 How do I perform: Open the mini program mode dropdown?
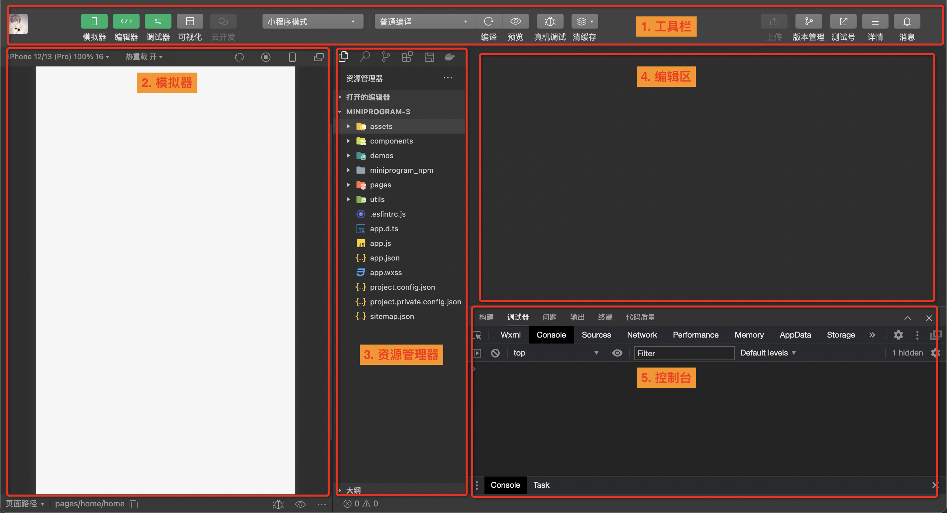point(312,21)
